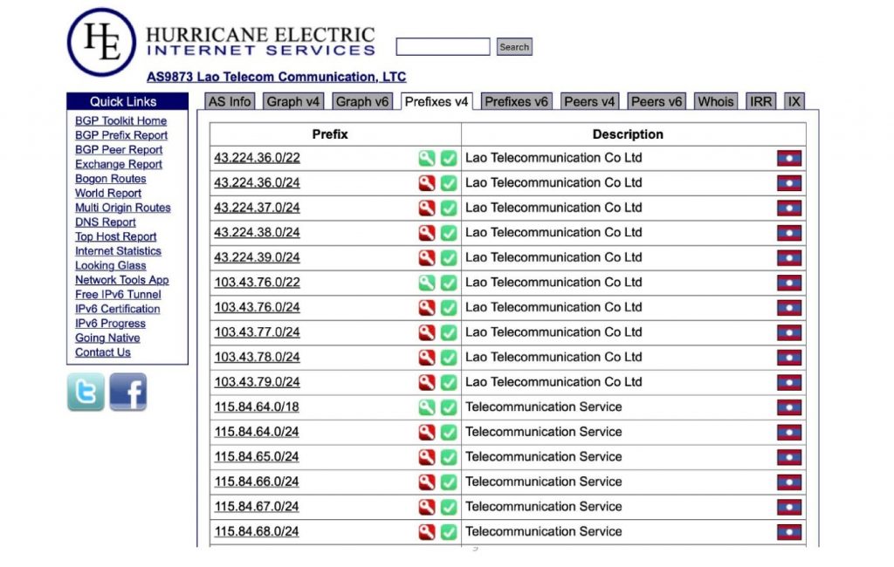The height and width of the screenshot is (567, 894).
Task: Open Bogon Routes link
Action: (x=111, y=178)
